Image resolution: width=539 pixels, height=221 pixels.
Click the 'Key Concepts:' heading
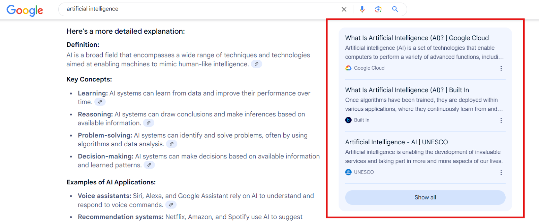click(x=89, y=79)
